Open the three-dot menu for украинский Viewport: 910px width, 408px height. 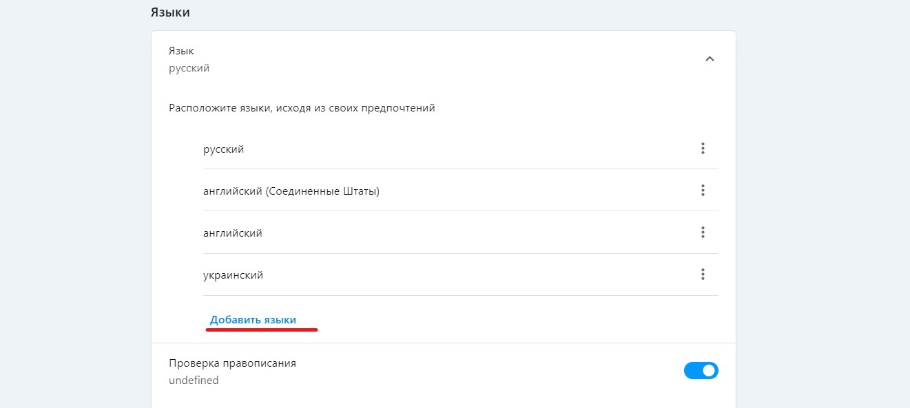click(703, 275)
